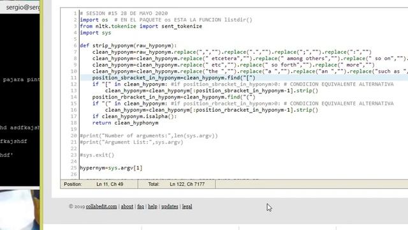Click line number 25 in the gutter
The height and width of the screenshot is (230, 408).
click(x=74, y=168)
